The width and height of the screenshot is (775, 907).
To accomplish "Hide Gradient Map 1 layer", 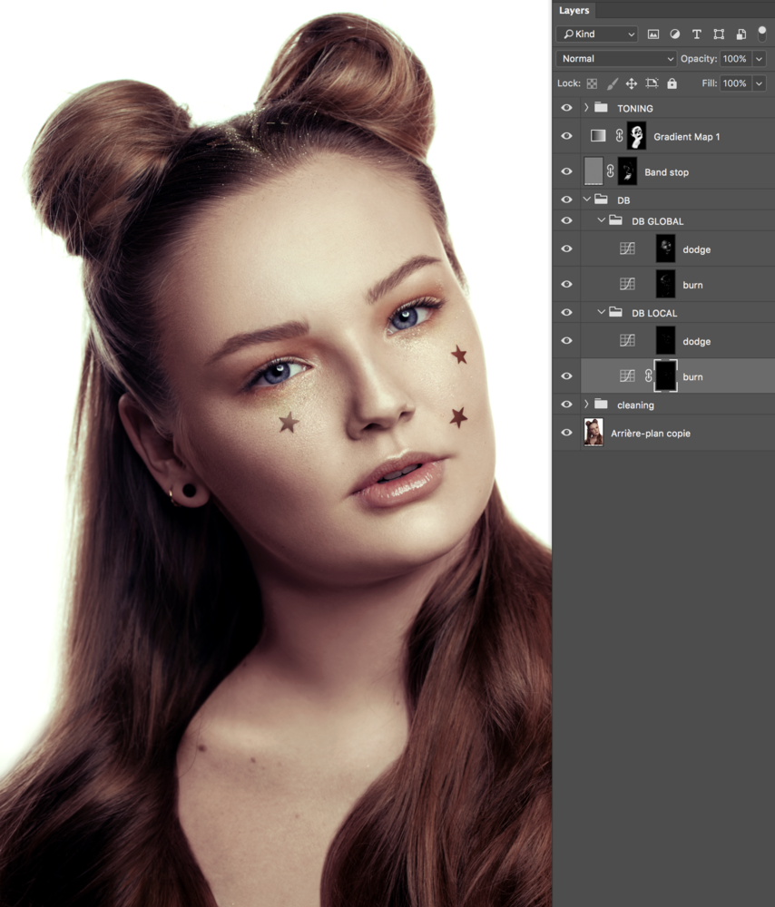I will click(566, 136).
